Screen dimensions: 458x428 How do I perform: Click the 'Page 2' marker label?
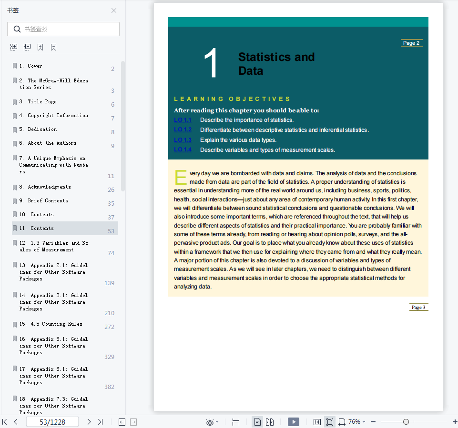point(411,43)
